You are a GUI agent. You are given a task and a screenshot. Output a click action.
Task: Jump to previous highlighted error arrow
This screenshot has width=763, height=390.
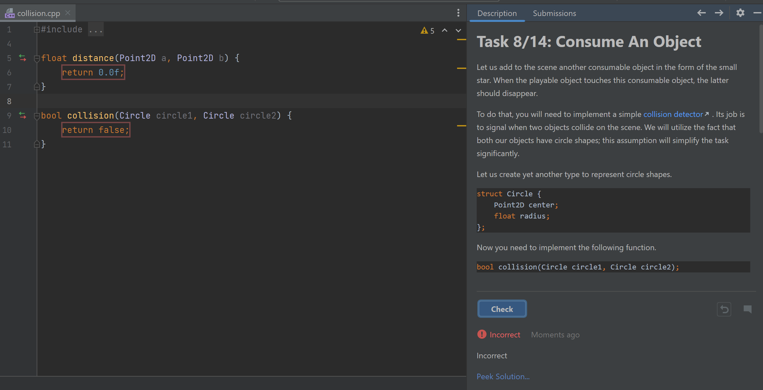445,30
